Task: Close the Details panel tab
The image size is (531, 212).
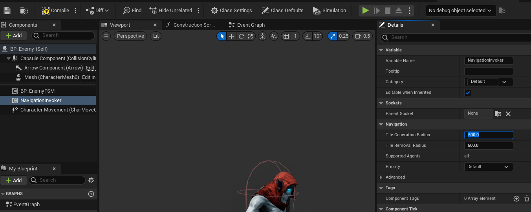Action: [433, 25]
